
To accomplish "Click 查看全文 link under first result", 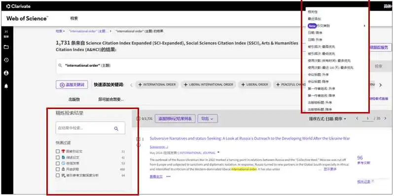I will 156,176.
